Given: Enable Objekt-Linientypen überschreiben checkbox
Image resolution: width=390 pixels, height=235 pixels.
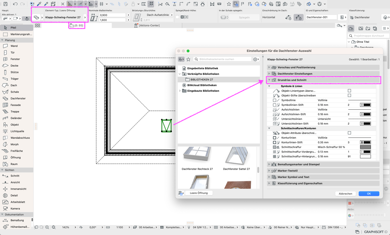Looking at the screenshot, I should click(x=350, y=91).
